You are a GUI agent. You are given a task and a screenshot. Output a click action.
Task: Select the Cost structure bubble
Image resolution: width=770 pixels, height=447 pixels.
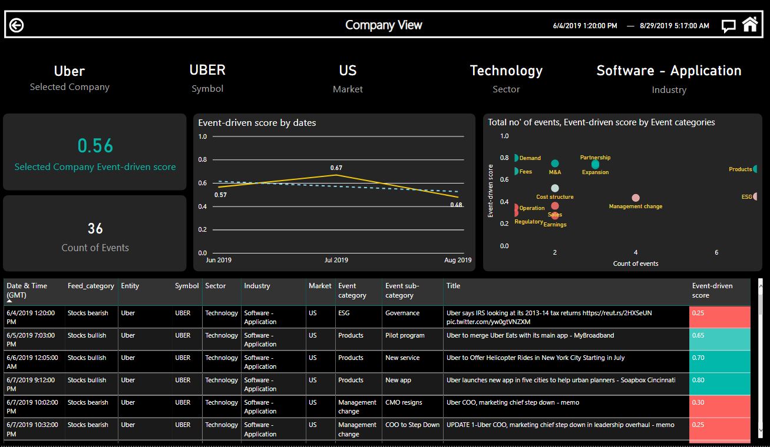pos(555,188)
